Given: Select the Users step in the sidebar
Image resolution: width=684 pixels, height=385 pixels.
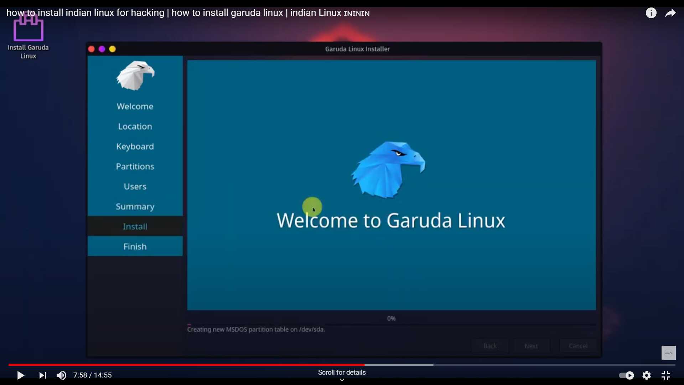Looking at the screenshot, I should pos(135,186).
